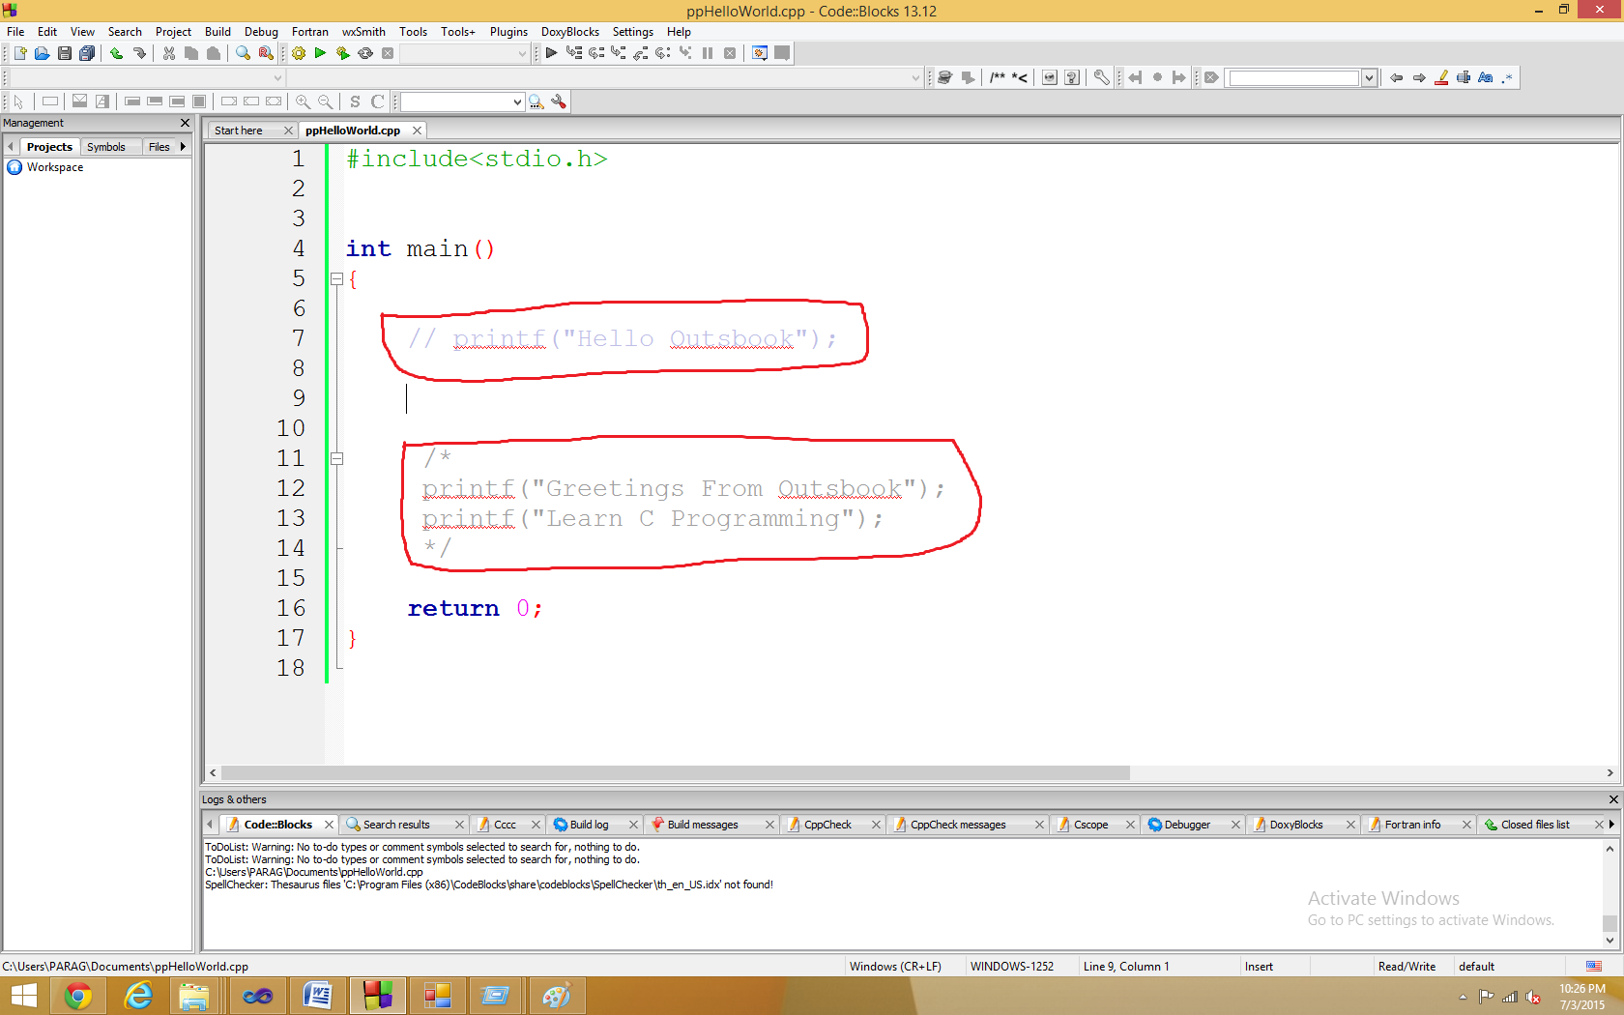Switch to the Build log tab

click(589, 825)
